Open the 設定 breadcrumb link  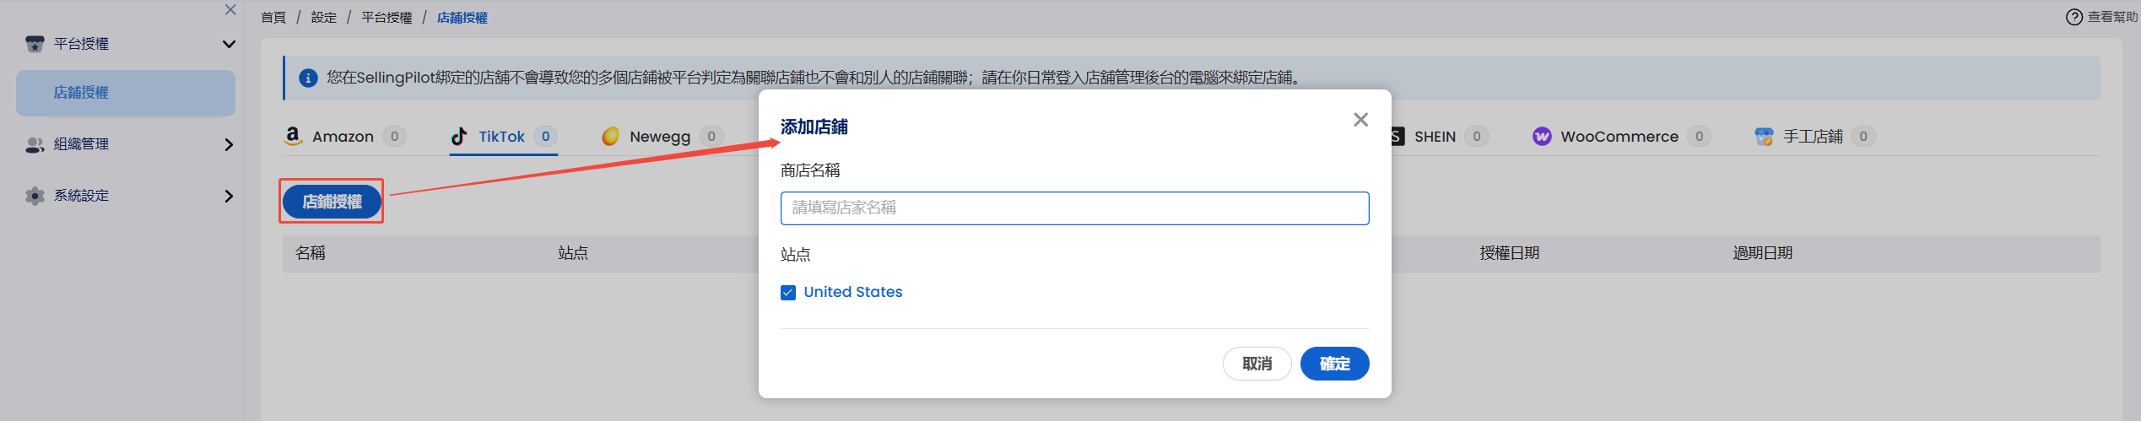323,17
